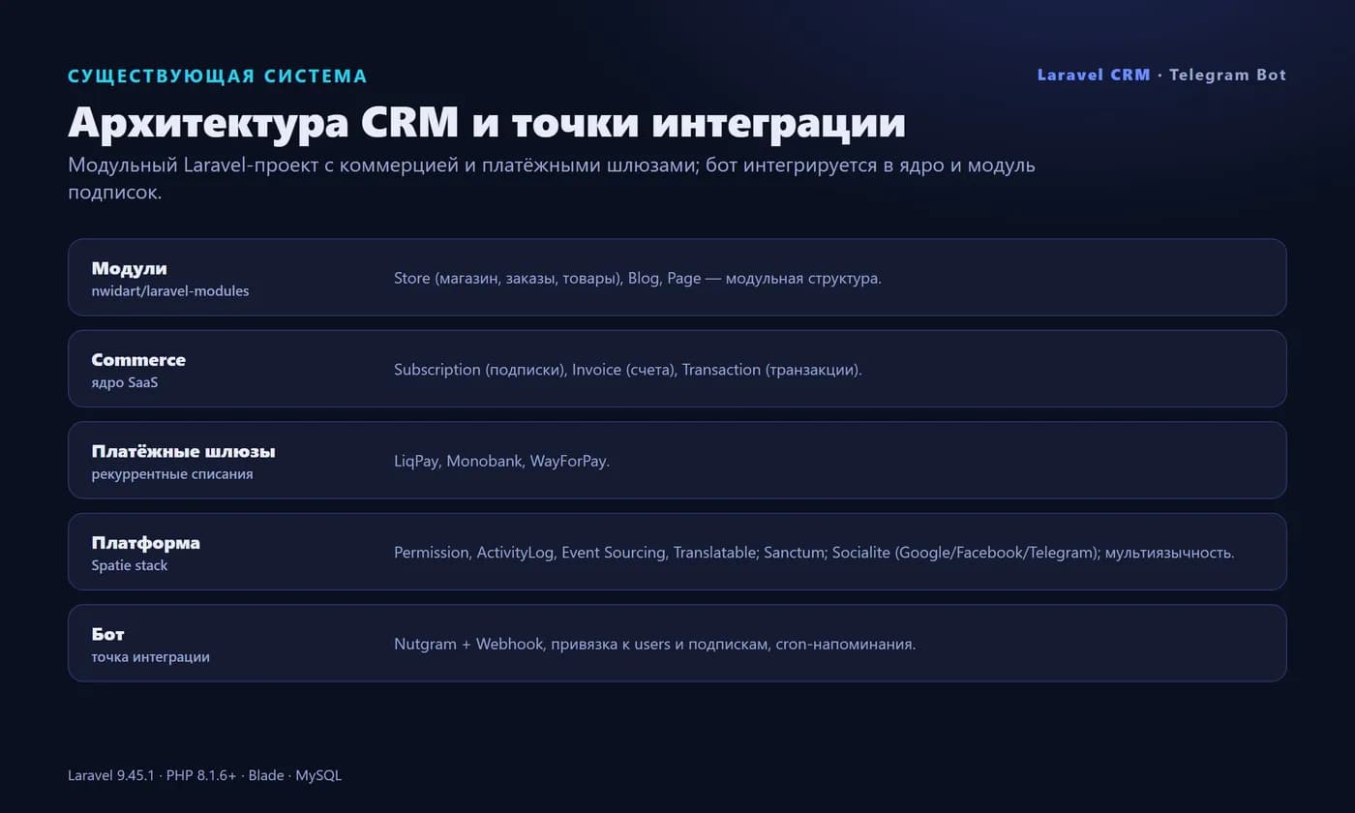Viewport: 1355px width, 813px height.
Task: Select the "Платформа" card heading
Action: click(x=146, y=543)
